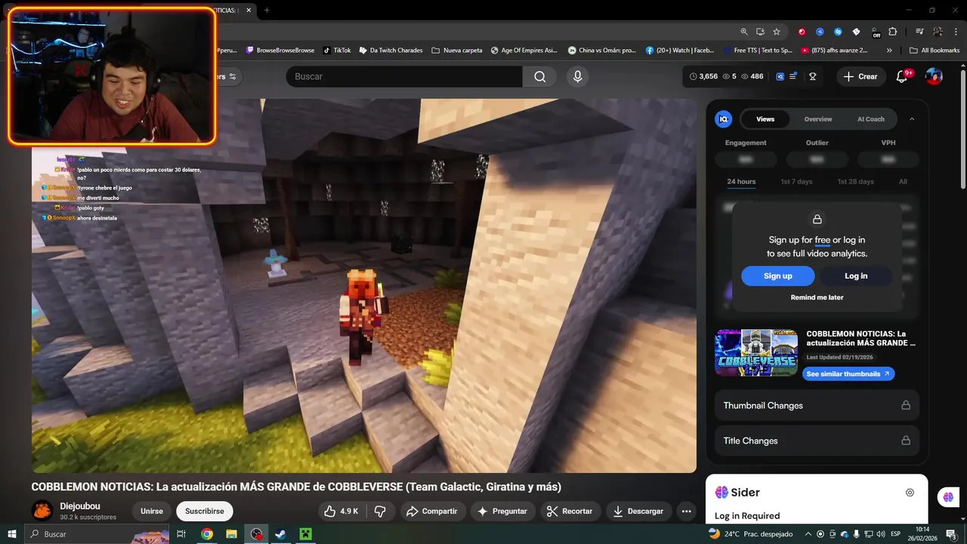This screenshot has height=544, width=967.
Task: Click the YouTube search magnifier button
Action: point(539,76)
